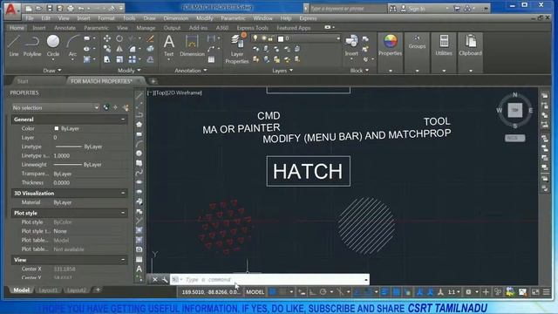Click the white ByLayer color swatch
558x314 pixels.
[56, 128]
